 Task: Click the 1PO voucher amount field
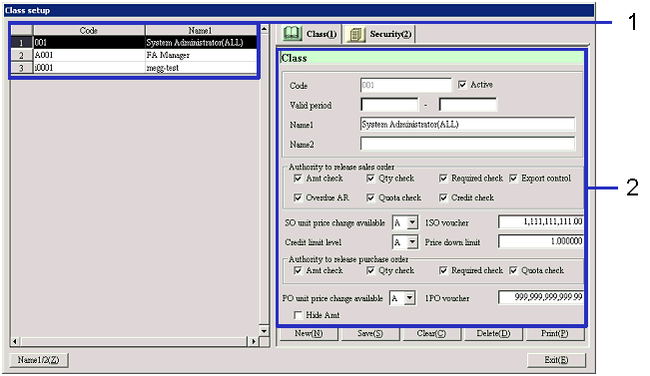pyautogui.click(x=541, y=297)
